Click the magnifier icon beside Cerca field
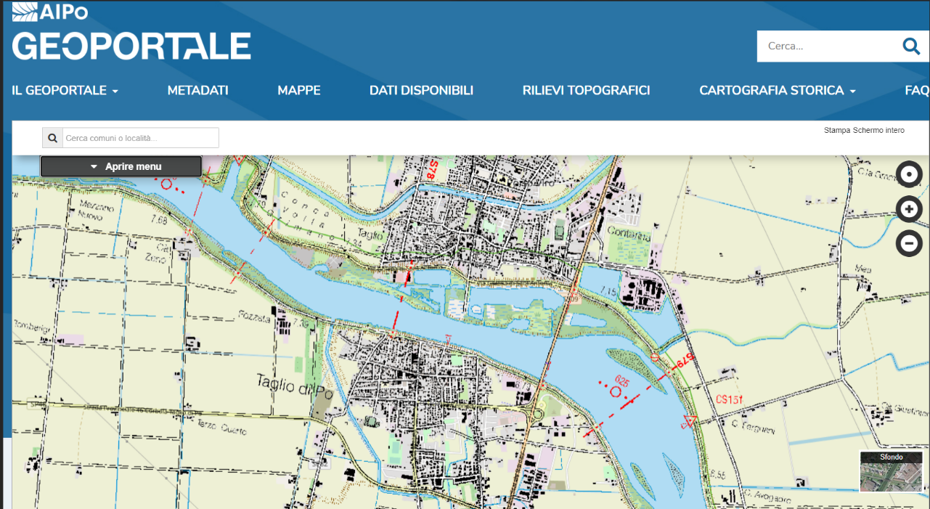 910,46
